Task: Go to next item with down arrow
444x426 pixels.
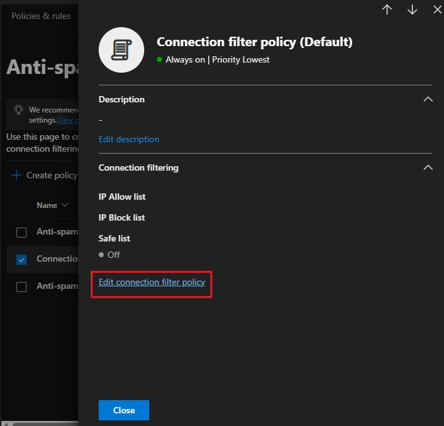Action: coord(412,9)
